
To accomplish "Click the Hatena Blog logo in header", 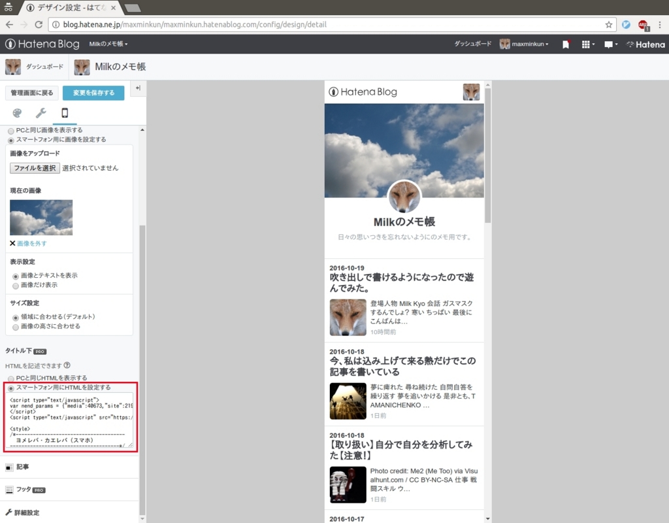I will coord(42,44).
